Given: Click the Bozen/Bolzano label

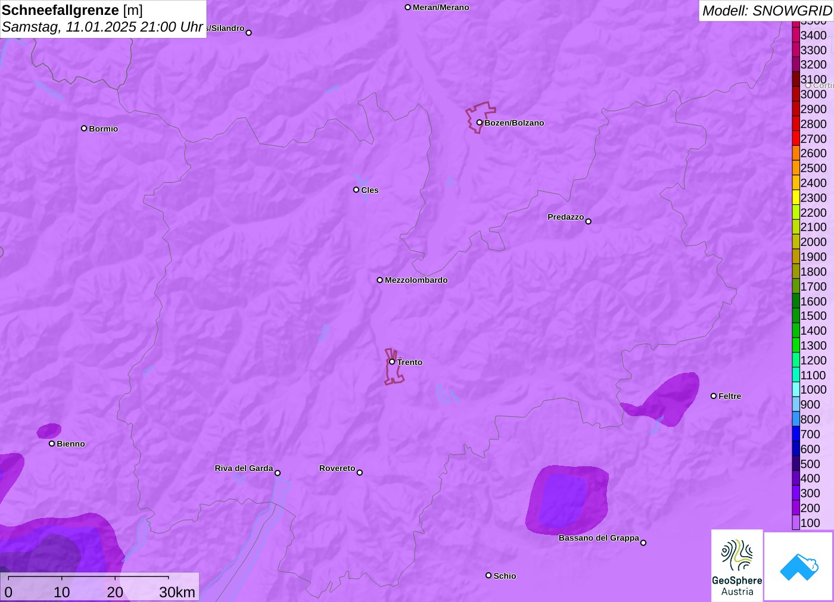Looking at the screenshot, I should click(514, 123).
